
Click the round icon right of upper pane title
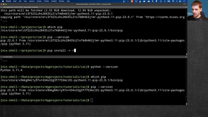(186, 7)
